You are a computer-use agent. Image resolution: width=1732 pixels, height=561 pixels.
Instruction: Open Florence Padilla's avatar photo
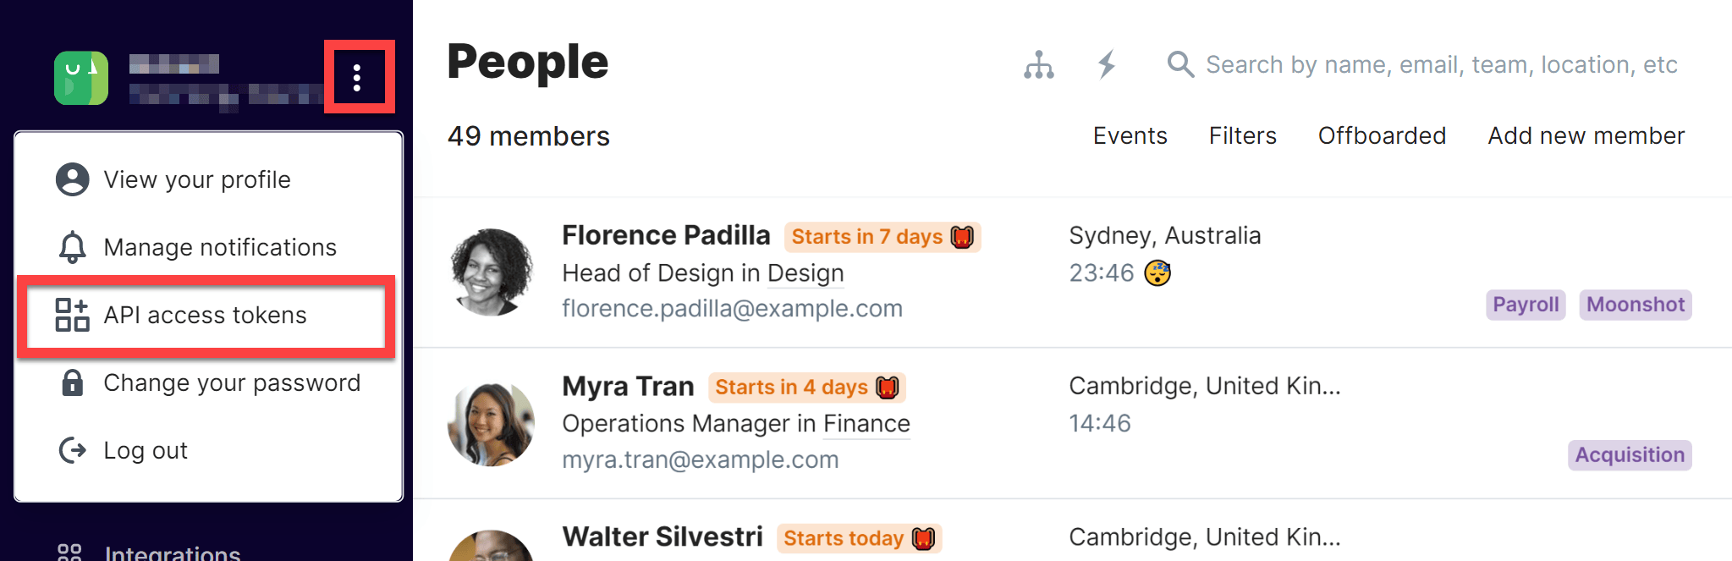(491, 272)
